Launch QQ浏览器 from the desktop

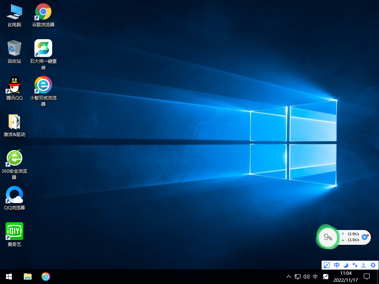coord(14,195)
